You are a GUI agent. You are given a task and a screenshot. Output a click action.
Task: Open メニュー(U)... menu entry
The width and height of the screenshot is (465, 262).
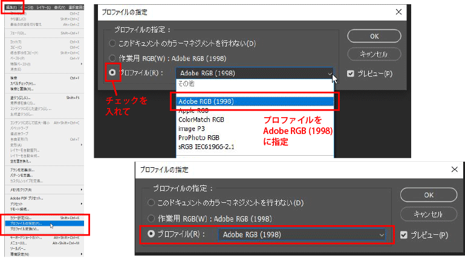coord(45,243)
